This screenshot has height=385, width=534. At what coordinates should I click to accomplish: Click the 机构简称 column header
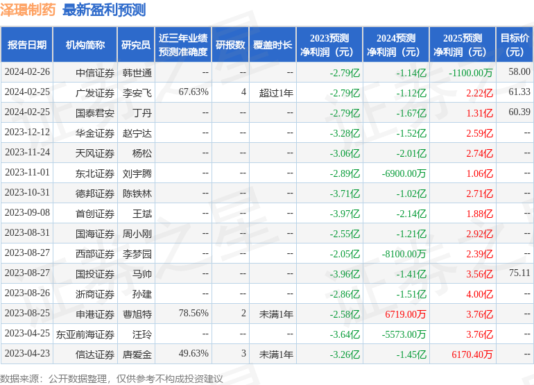tap(85, 44)
